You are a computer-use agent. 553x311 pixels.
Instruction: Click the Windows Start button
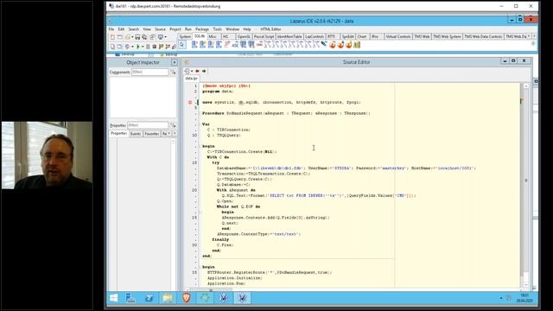tap(113, 298)
